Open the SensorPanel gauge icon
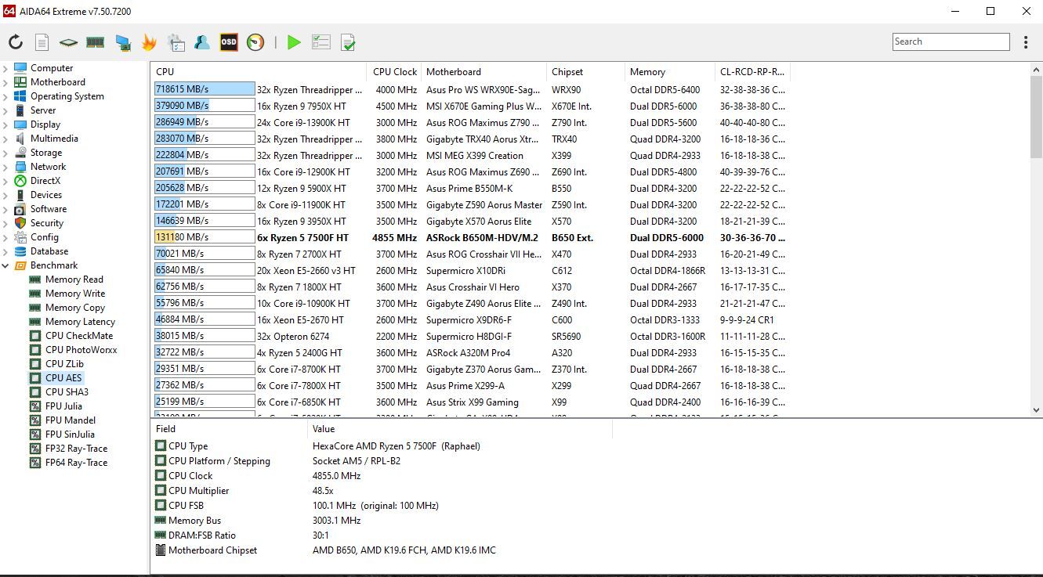The height and width of the screenshot is (577, 1043). [x=255, y=42]
